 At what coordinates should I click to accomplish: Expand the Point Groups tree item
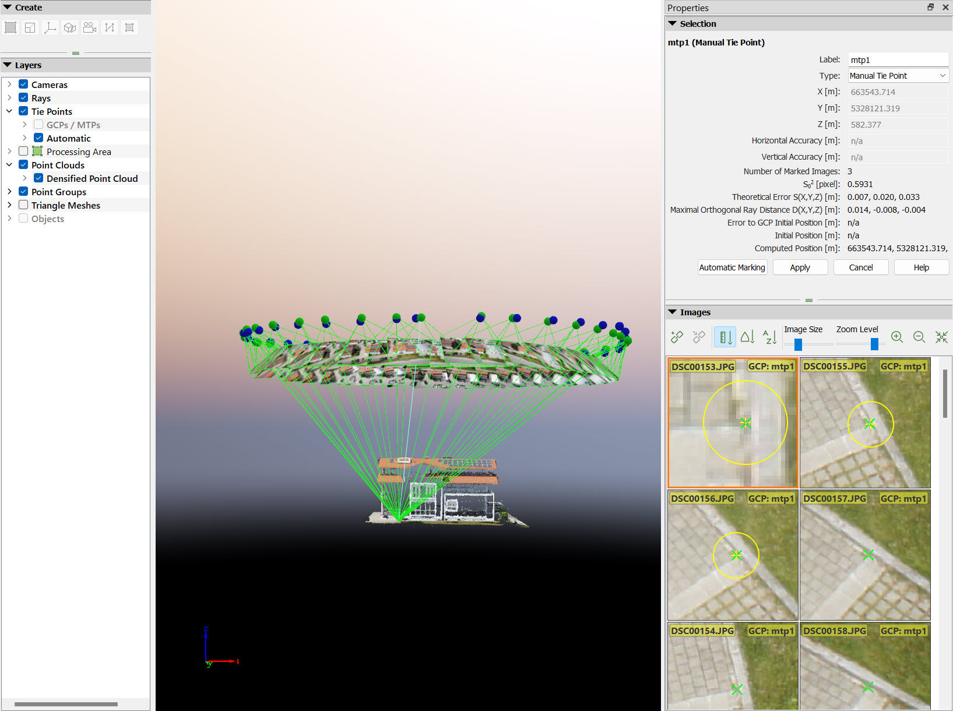click(x=9, y=191)
